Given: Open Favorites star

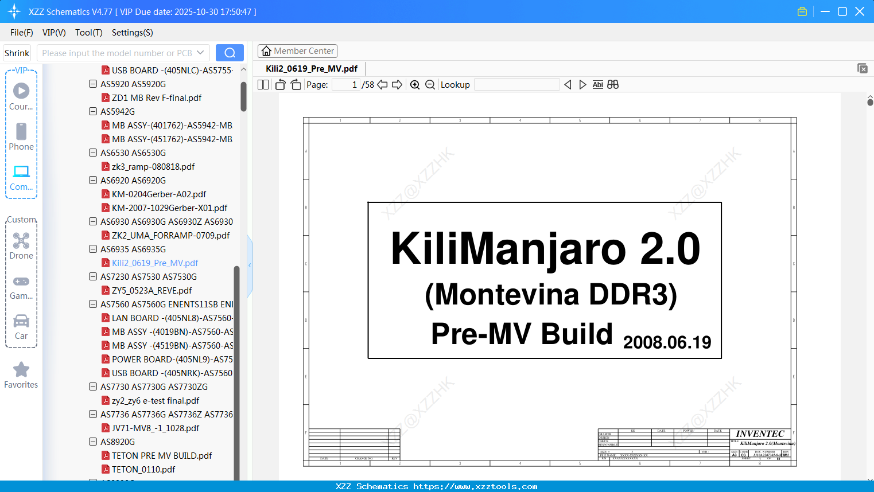Looking at the screenshot, I should point(21,375).
